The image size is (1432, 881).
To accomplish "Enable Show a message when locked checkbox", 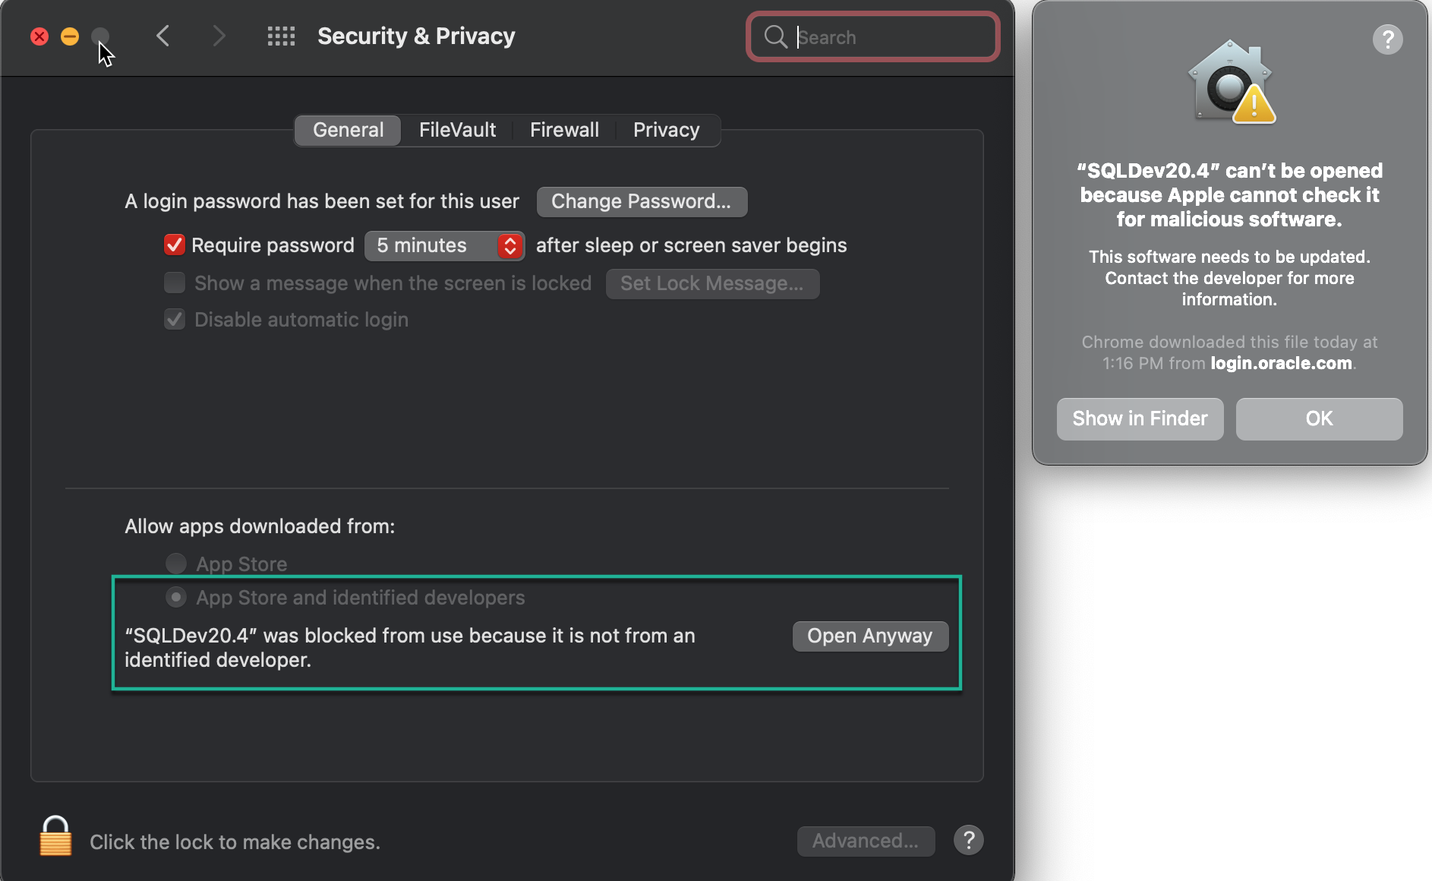I will point(175,283).
